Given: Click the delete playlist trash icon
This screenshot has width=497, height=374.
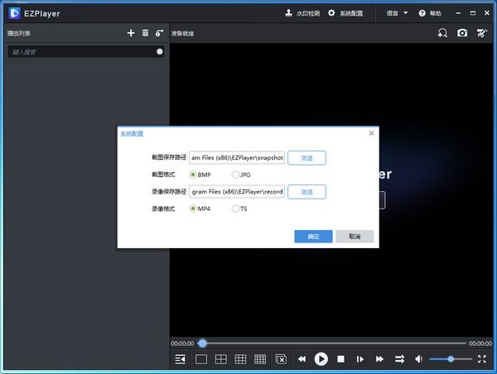Looking at the screenshot, I should click(x=145, y=33).
